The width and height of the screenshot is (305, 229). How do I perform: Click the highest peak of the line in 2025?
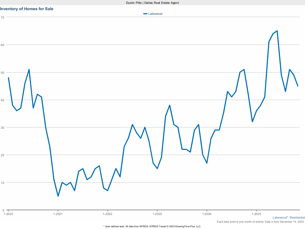tap(277, 31)
